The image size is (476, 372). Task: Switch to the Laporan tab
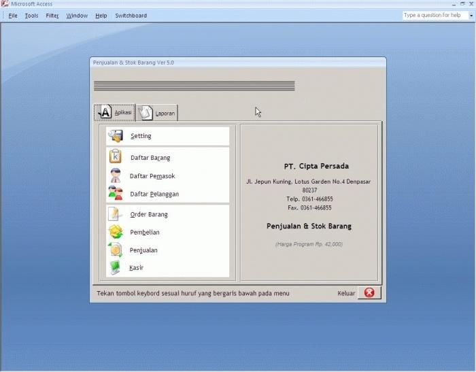tap(157, 113)
